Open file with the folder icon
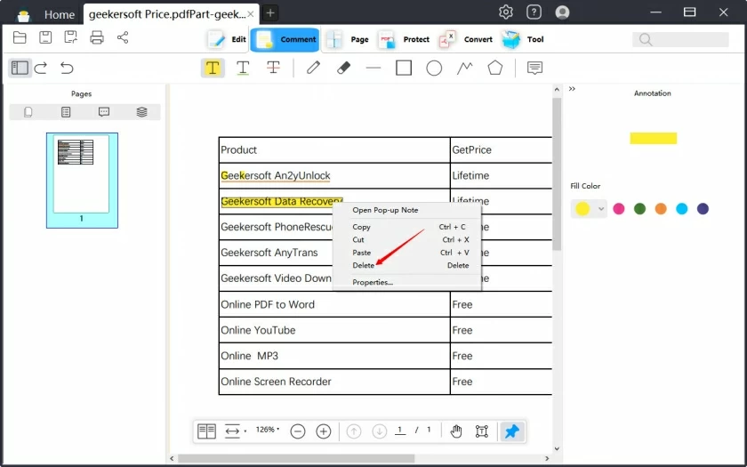747x467 pixels. 20,37
